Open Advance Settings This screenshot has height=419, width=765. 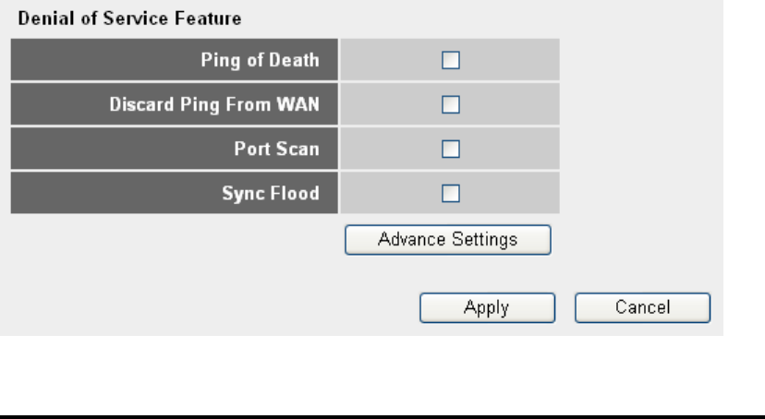tap(447, 240)
